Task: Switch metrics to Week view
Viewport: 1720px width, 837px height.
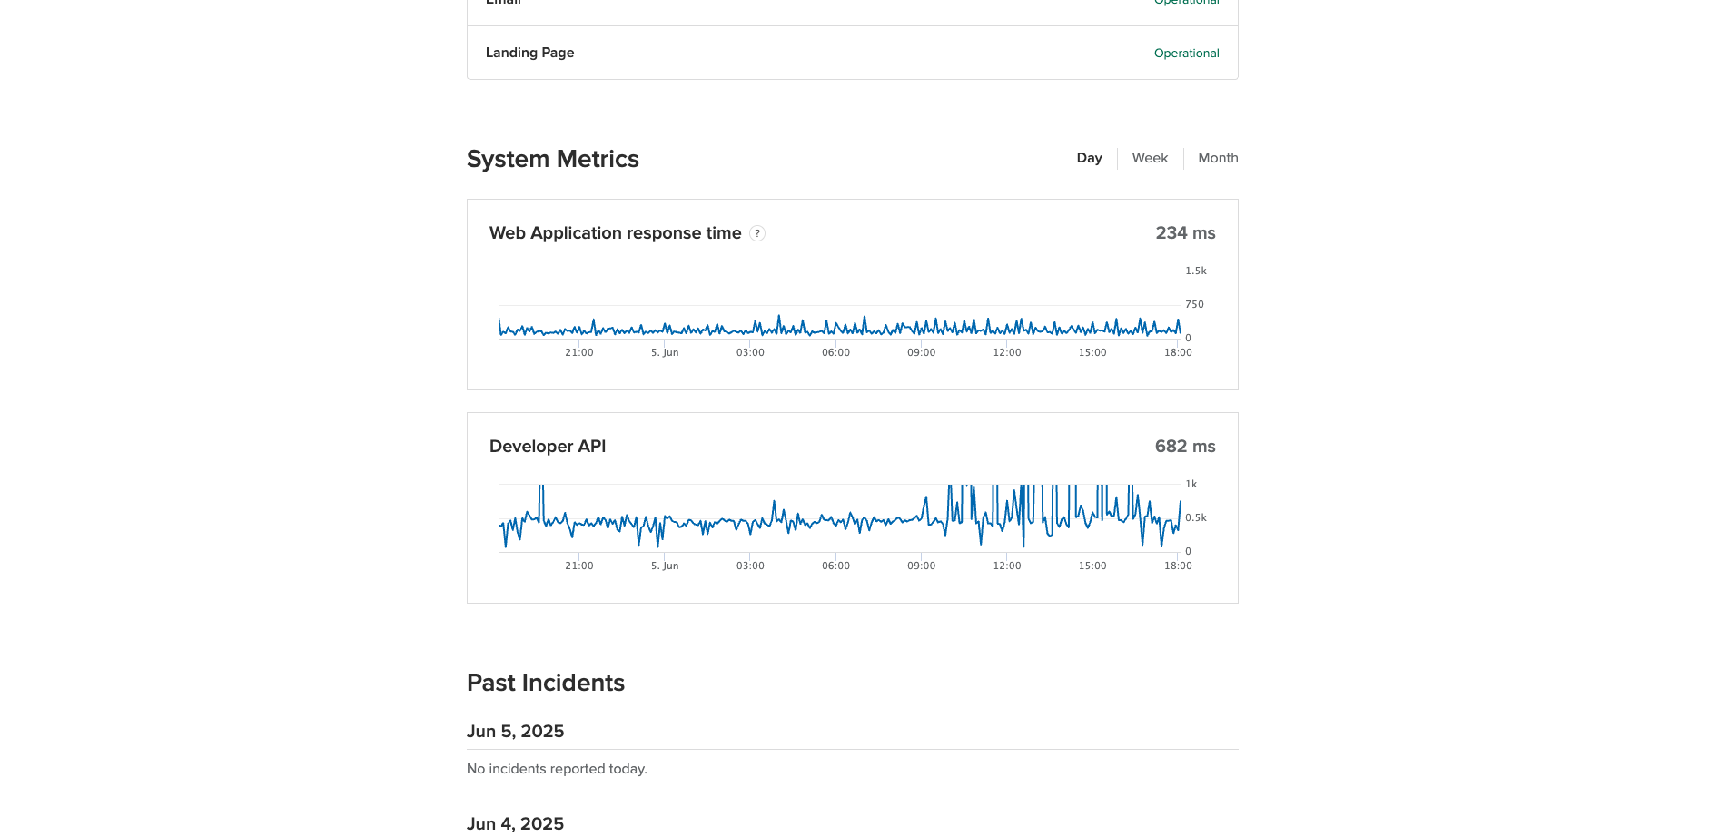Action: (1150, 158)
